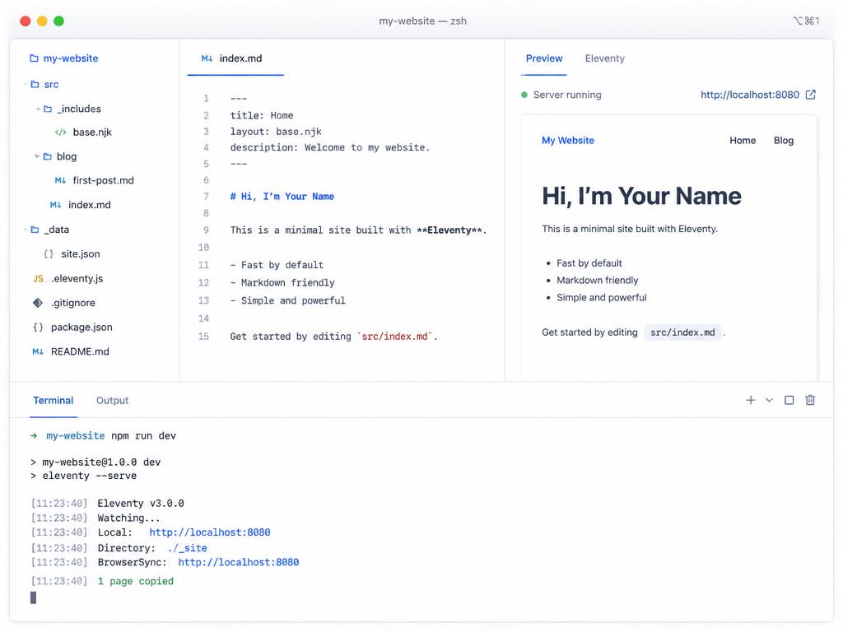
Task: Open site.json in the file tree
Action: point(80,253)
